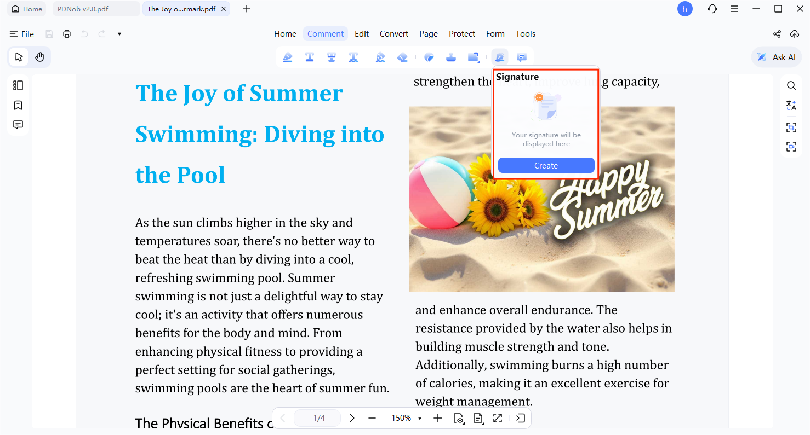The image size is (810, 435).
Task: Pick the Eraser tool in toolbar
Action: [x=403, y=57]
